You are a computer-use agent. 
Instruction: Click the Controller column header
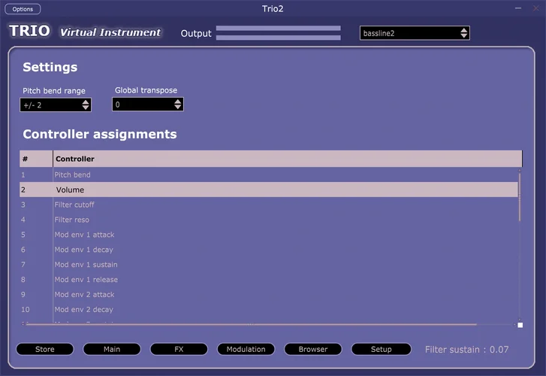point(288,159)
